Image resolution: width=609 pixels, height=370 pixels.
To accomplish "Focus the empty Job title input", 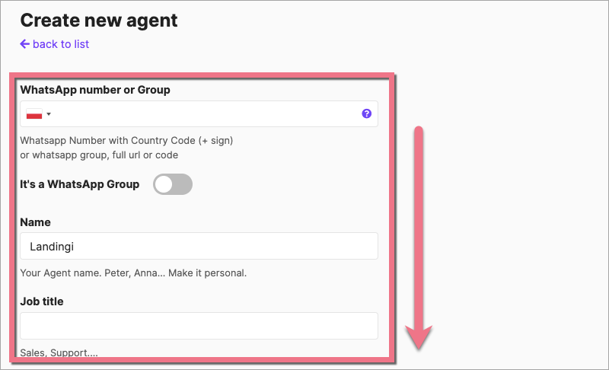I will [x=199, y=326].
